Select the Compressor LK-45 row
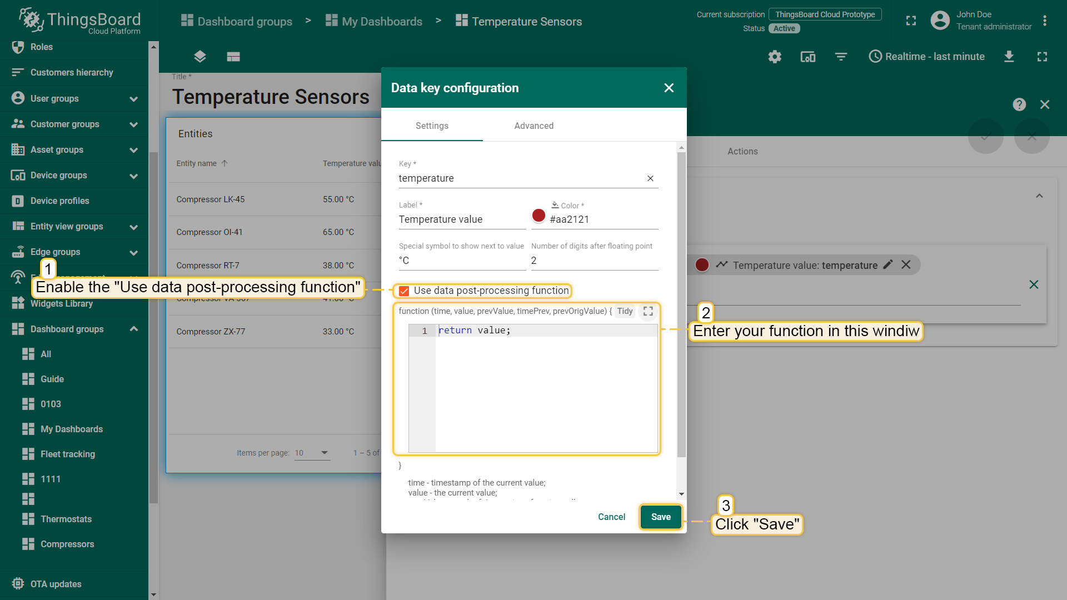1067x600 pixels. pos(275,199)
